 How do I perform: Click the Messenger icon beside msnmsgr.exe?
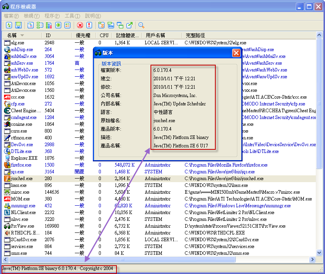click(7, 206)
